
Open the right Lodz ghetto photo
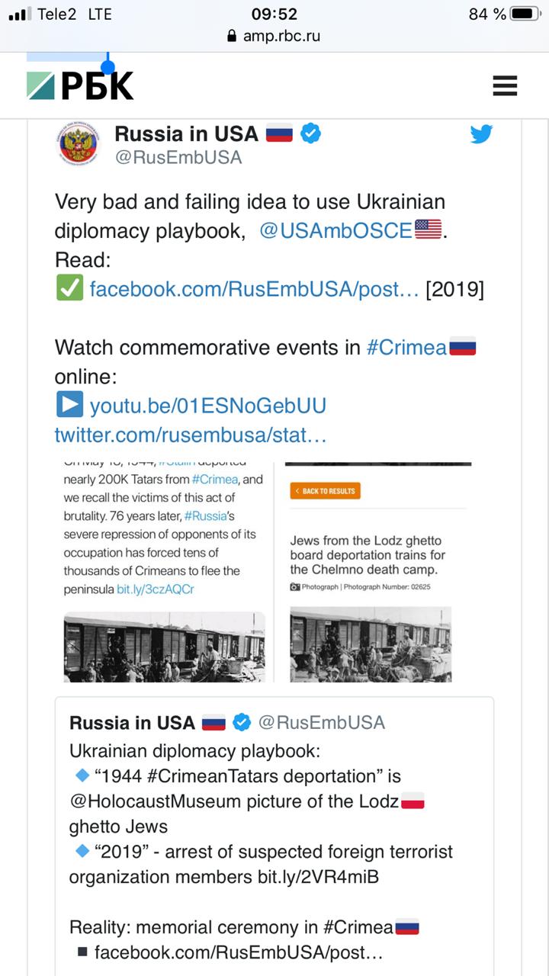(x=371, y=644)
